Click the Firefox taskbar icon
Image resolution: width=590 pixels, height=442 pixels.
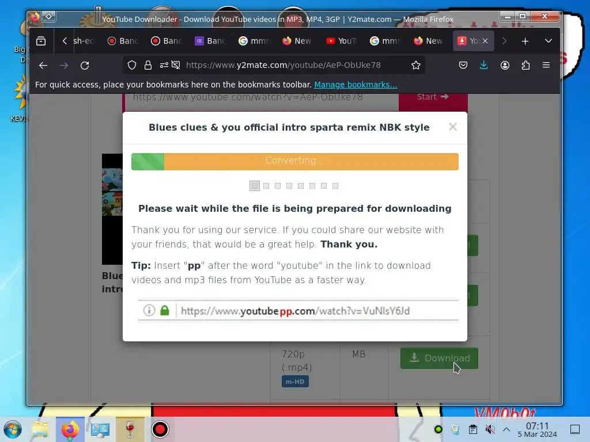coord(70,429)
